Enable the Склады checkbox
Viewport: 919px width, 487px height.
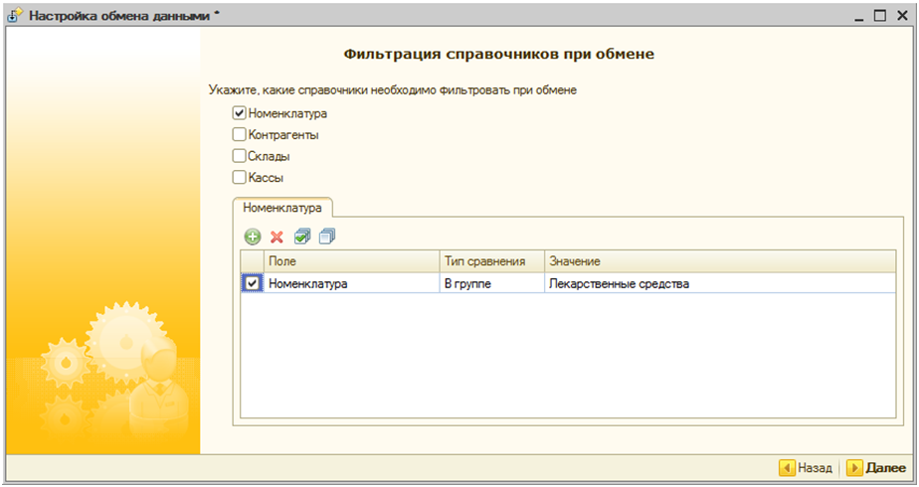point(239,156)
